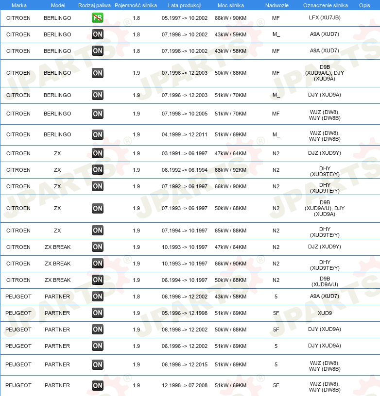
Task: Click the Oznaczenie silnika column header
Action: [x=326, y=5]
